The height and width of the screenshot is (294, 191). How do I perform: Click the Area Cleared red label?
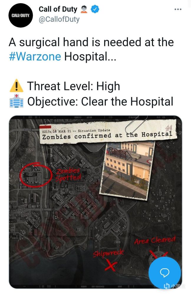click(x=155, y=240)
